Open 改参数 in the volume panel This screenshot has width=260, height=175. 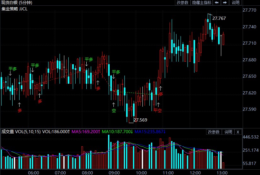coord(214,132)
